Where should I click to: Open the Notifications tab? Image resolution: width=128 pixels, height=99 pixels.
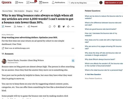(x=58, y=2)
